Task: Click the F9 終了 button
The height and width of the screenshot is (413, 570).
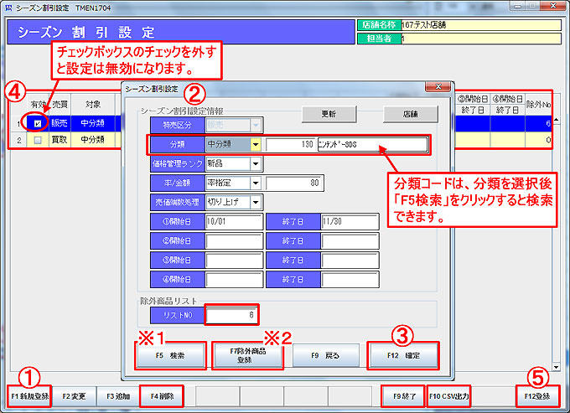Action: [404, 396]
